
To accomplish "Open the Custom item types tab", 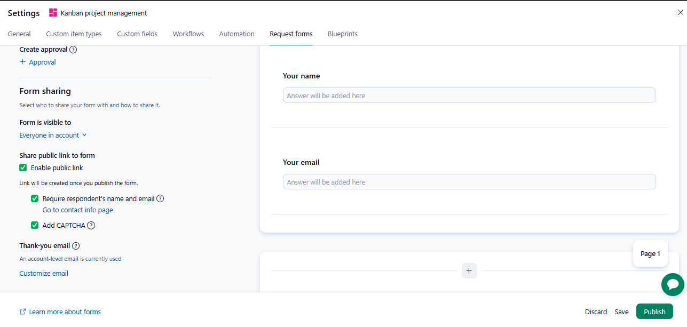I will coord(74,34).
